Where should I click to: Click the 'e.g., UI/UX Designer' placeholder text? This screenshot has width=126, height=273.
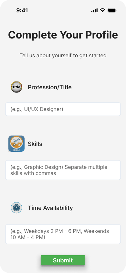(37, 109)
